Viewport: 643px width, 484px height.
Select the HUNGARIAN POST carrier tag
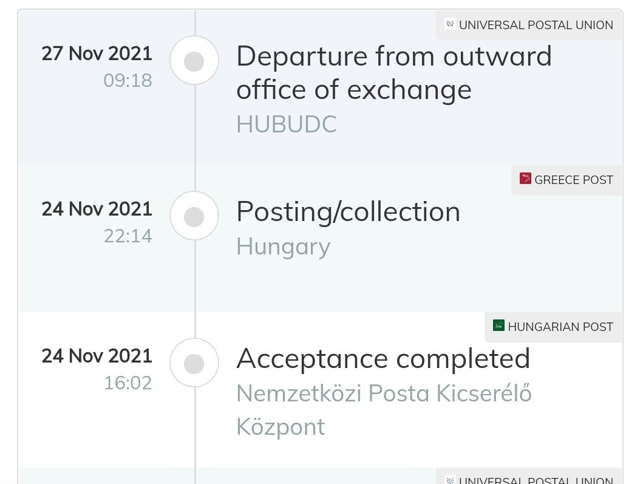[553, 327]
